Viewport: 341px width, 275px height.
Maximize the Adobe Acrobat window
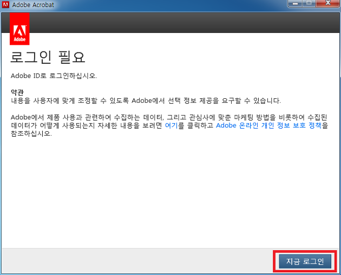coord(309,3)
